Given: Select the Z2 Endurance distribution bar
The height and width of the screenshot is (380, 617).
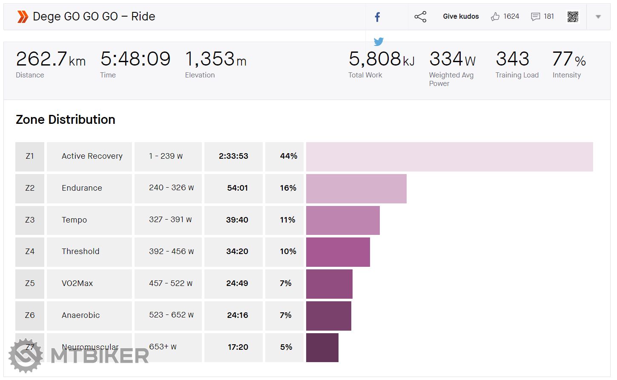Looking at the screenshot, I should (356, 189).
